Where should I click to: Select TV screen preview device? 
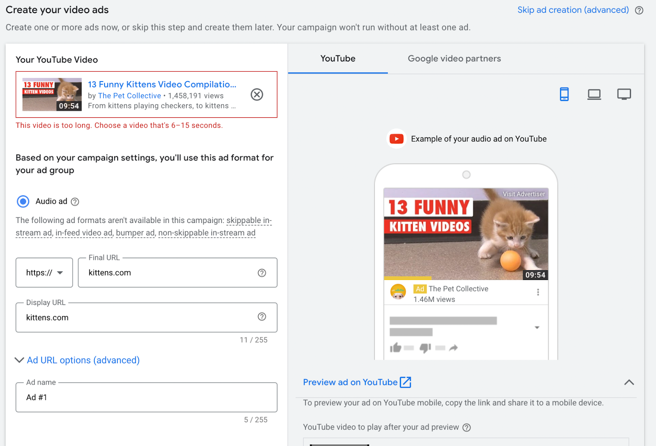[624, 94]
